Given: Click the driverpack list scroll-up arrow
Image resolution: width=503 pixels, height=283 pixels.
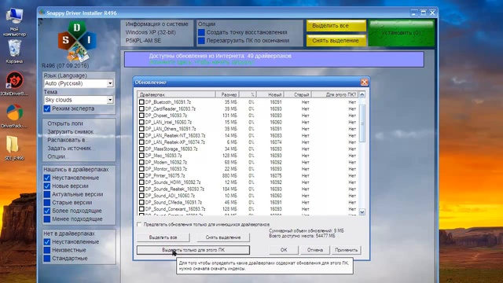Looking at the screenshot, I should [362, 94].
